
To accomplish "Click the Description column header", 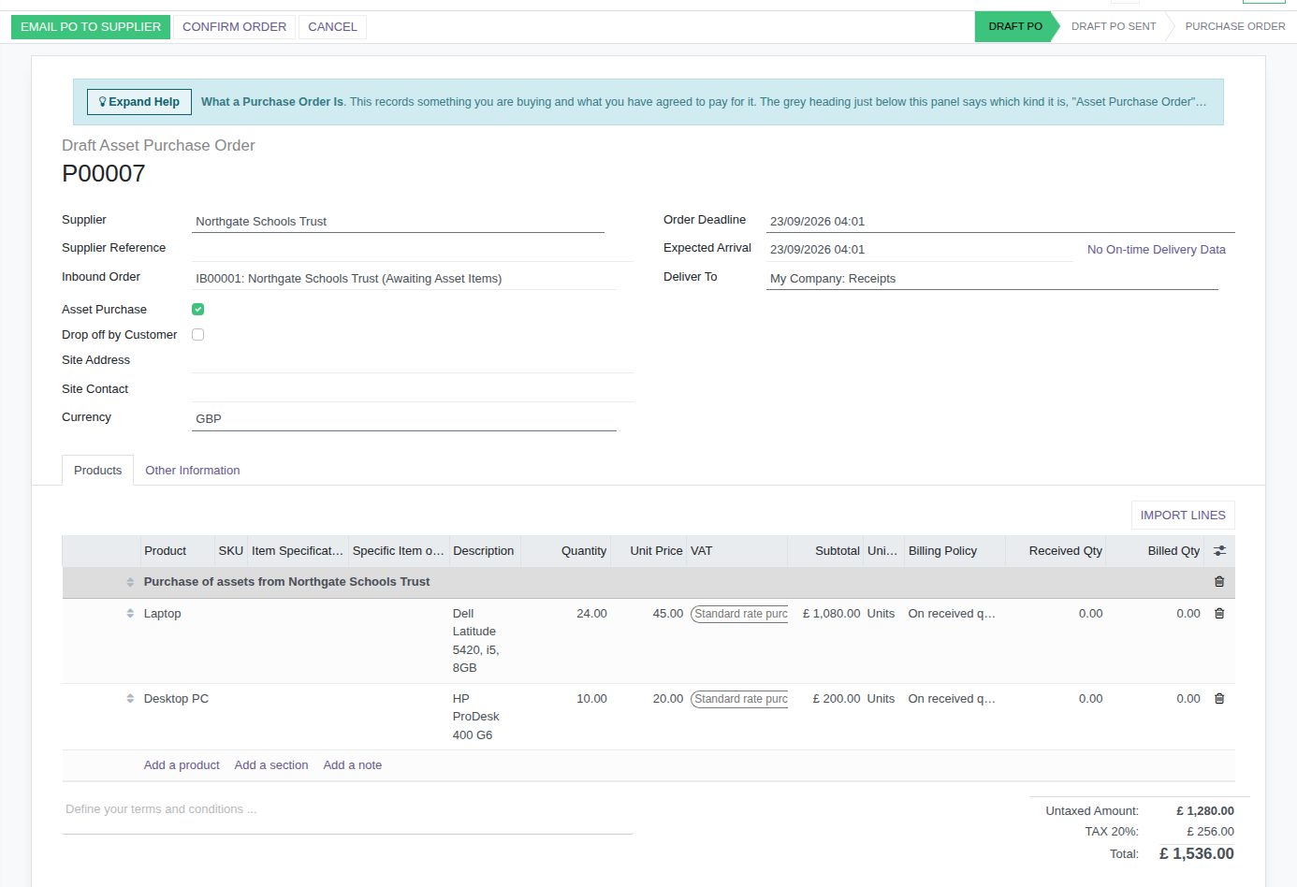I will point(485,551).
